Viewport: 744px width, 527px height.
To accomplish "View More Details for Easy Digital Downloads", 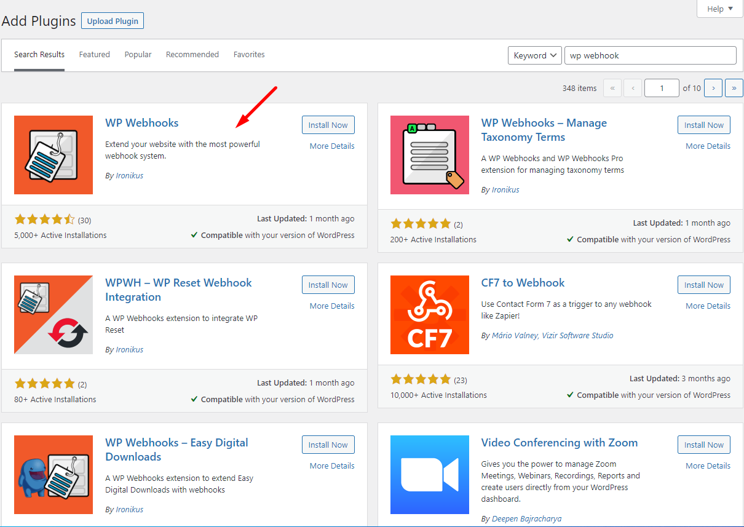I will tap(332, 466).
